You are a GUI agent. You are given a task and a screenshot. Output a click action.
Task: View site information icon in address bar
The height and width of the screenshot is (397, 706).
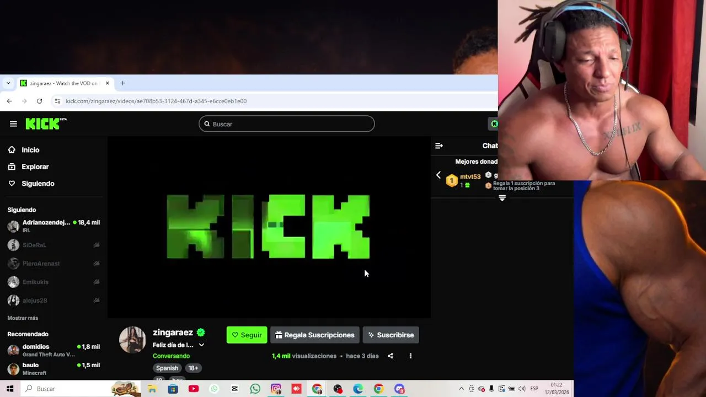[57, 101]
